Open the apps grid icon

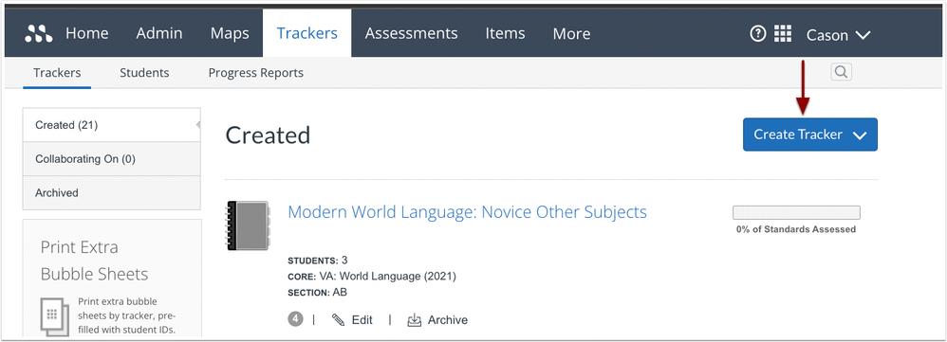(x=783, y=34)
